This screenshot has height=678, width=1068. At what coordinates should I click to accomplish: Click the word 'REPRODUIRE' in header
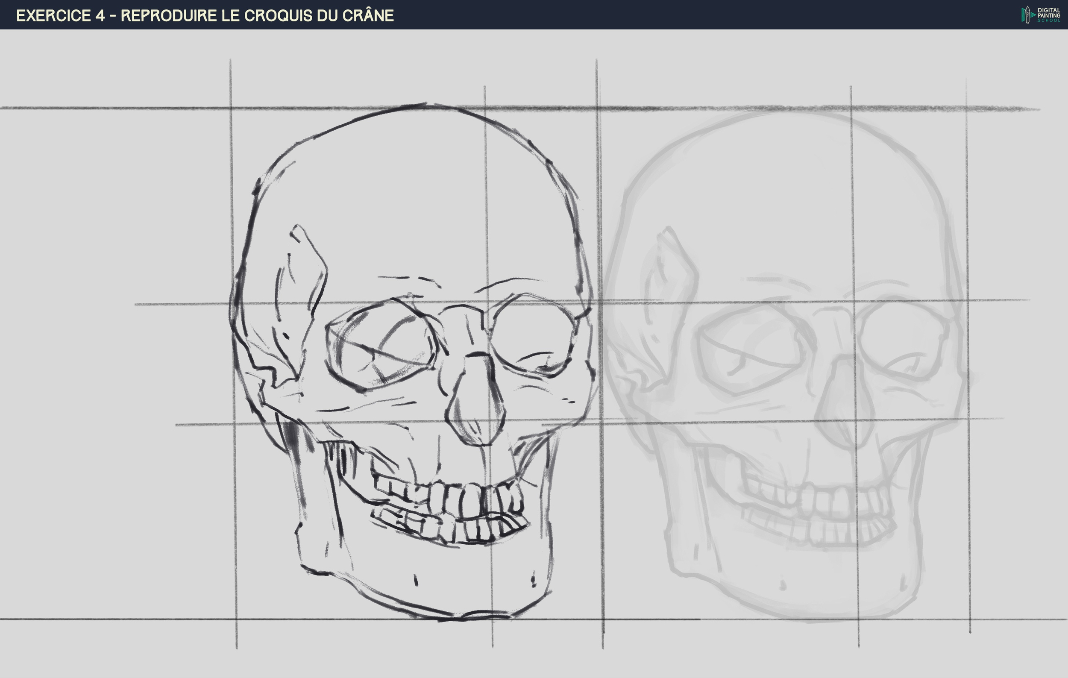pos(169,15)
